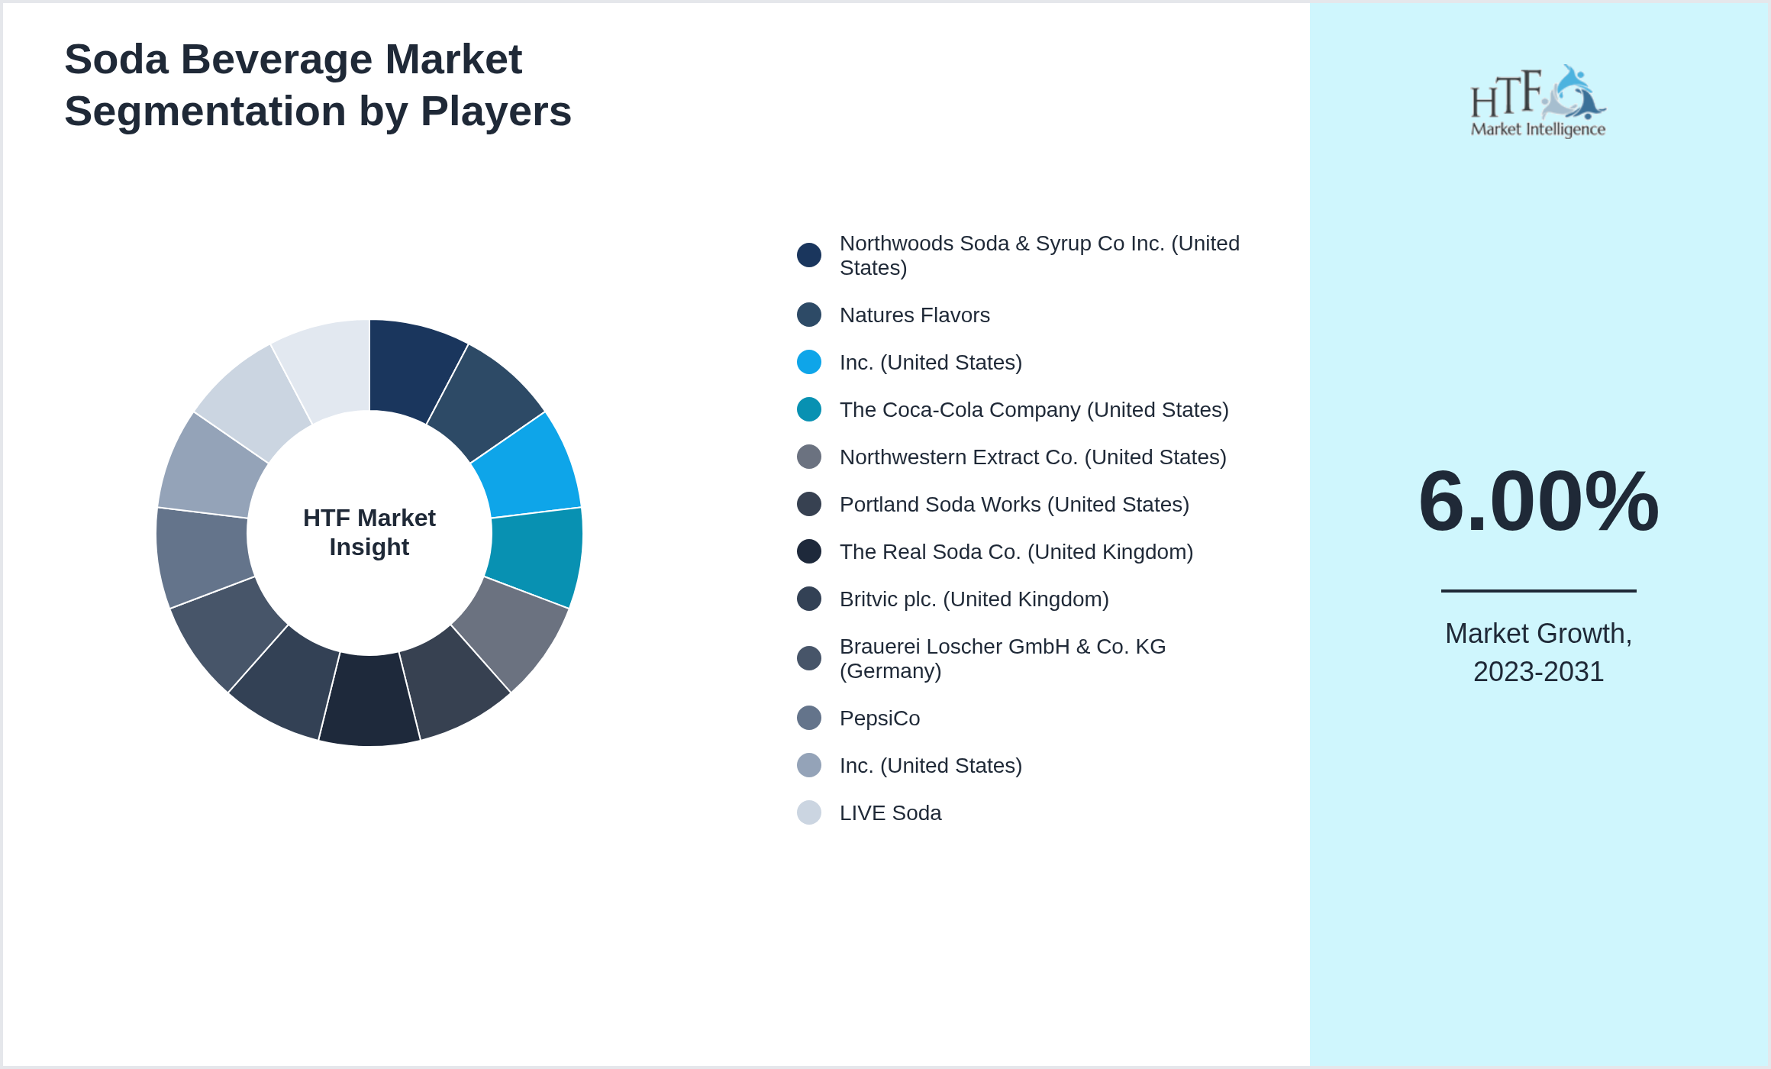Click the legend dot beside Portland Soda Works
Viewport: 1771px width, 1069px height.
[809, 504]
